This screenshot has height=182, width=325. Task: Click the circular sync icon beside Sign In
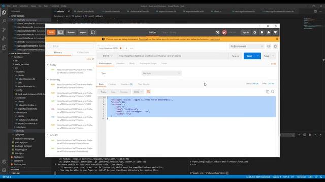point(255,32)
